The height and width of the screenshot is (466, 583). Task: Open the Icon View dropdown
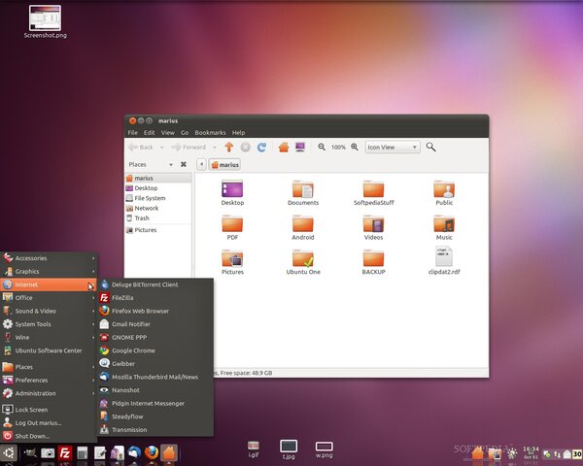(x=393, y=148)
